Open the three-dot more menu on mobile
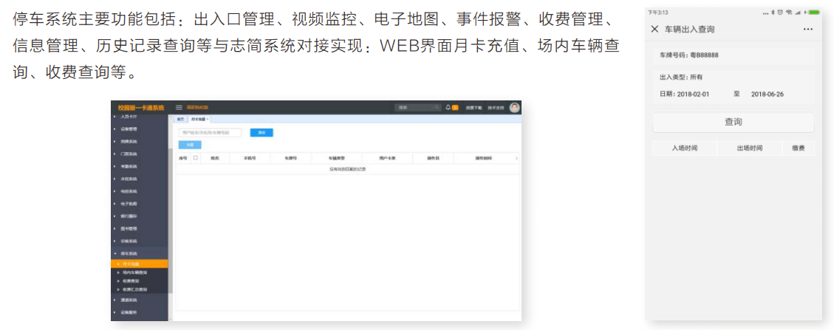 coord(807,30)
